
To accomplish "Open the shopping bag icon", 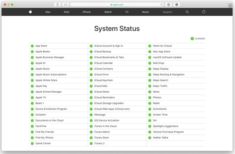I will pyautogui.click(x=204, y=12).
